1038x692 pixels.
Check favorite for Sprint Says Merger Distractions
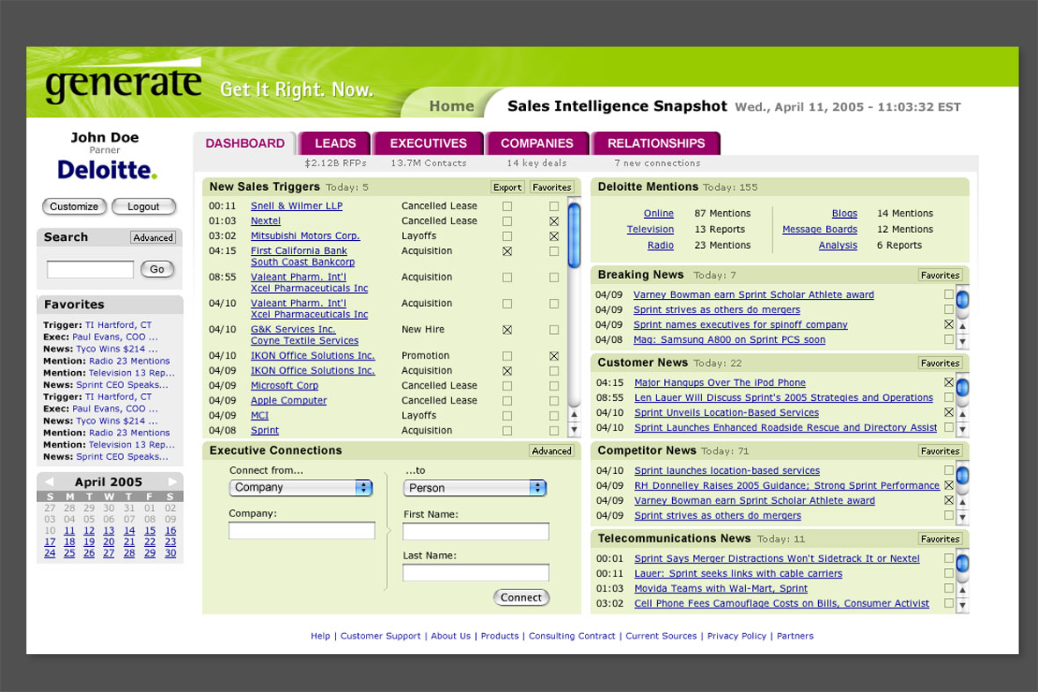(x=948, y=558)
